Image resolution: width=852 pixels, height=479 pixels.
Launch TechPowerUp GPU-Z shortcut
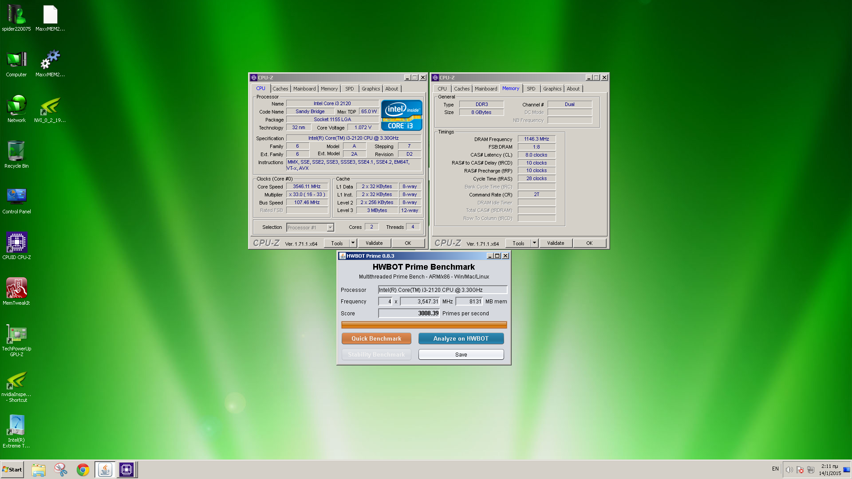coord(16,341)
